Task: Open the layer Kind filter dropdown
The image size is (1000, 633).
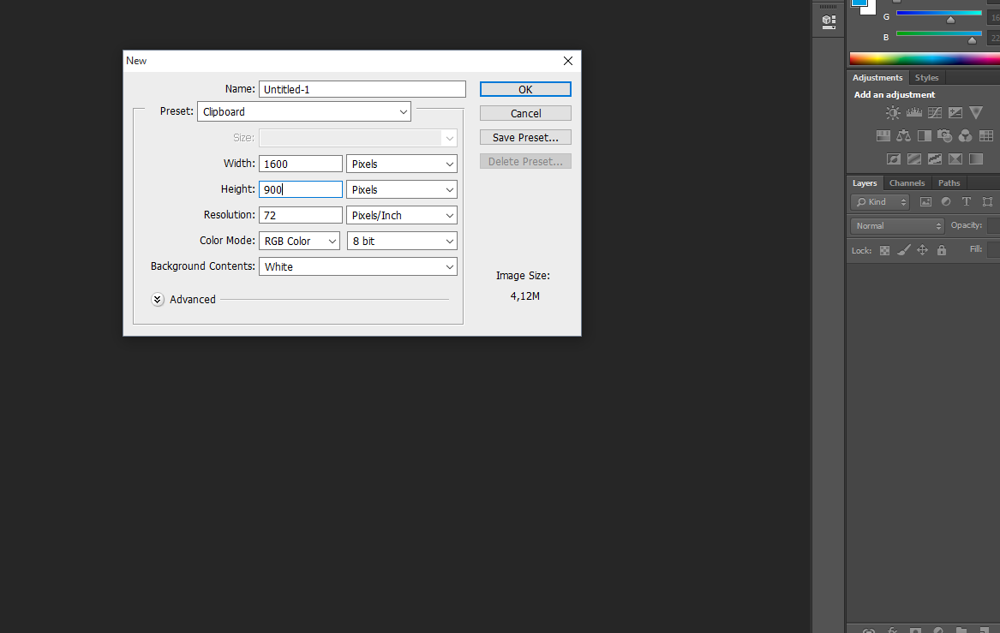Action: tap(880, 202)
